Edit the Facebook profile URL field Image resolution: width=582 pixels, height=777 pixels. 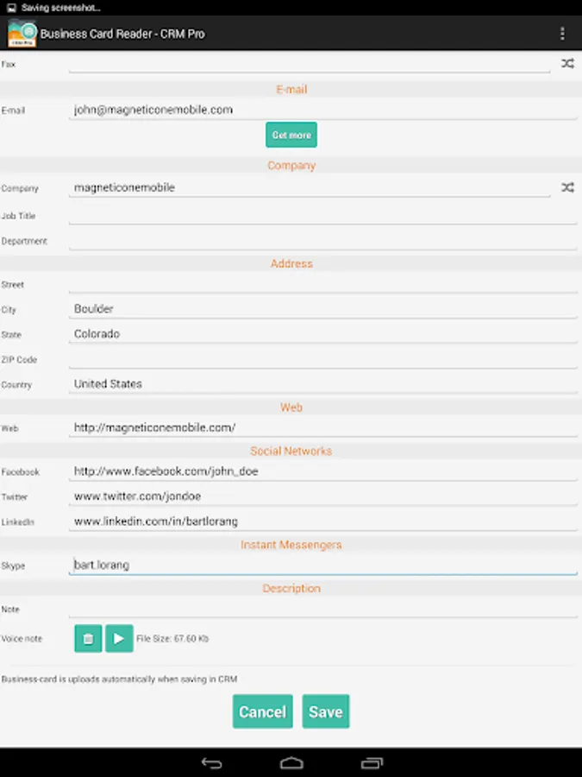[x=322, y=471]
